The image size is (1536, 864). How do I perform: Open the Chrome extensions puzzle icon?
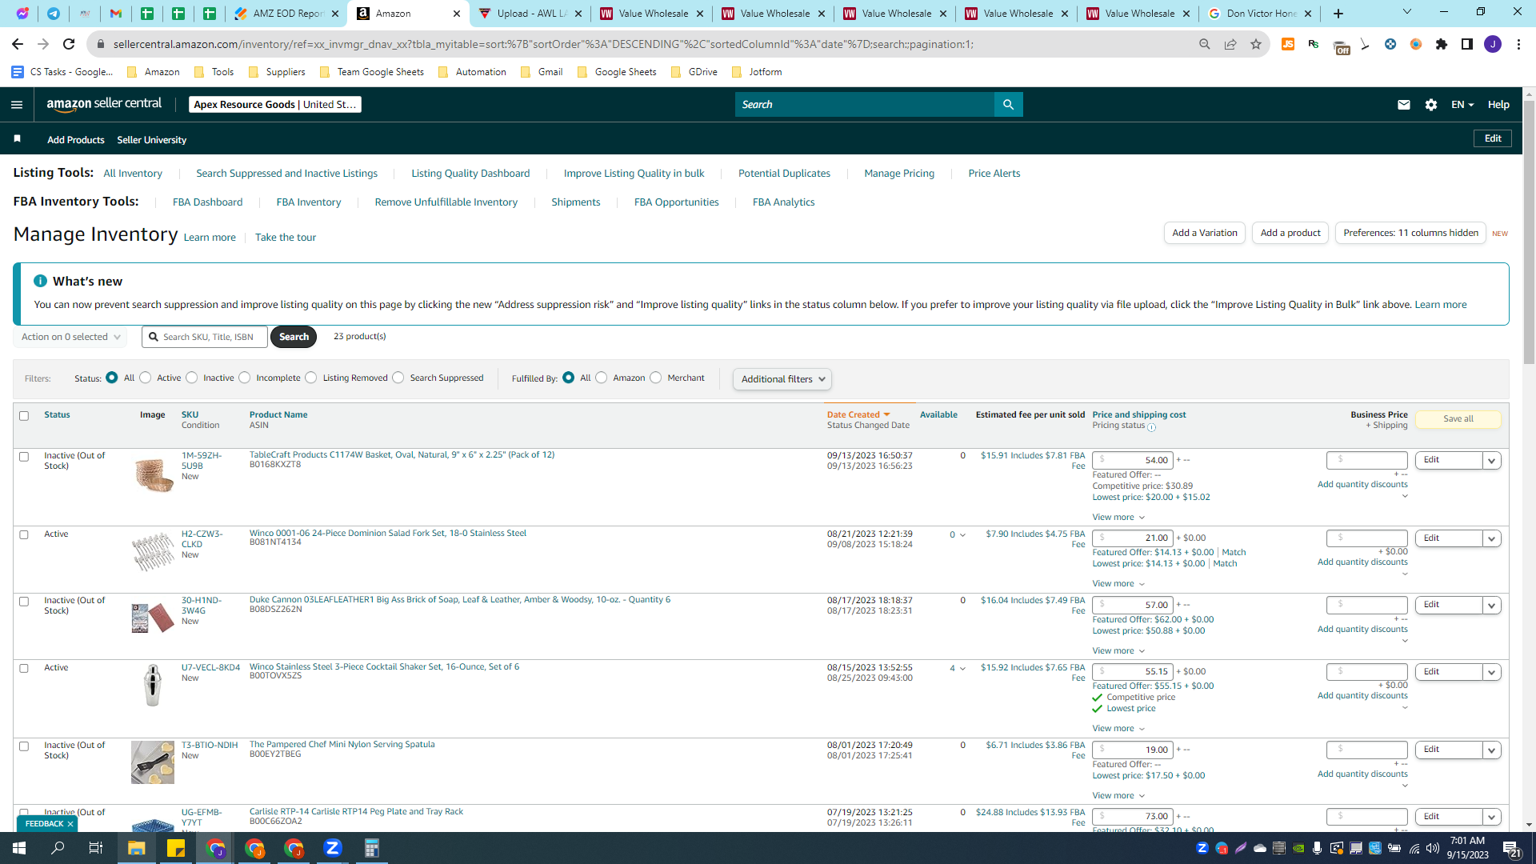[x=1442, y=44]
